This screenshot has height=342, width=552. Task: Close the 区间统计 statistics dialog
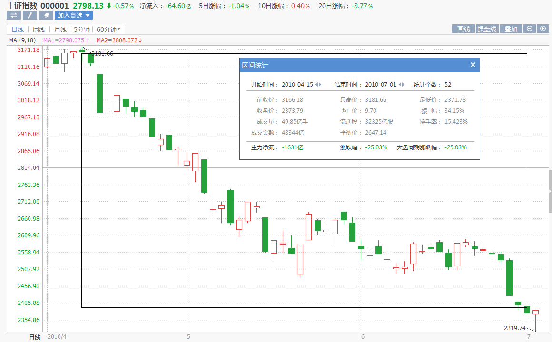(473, 65)
